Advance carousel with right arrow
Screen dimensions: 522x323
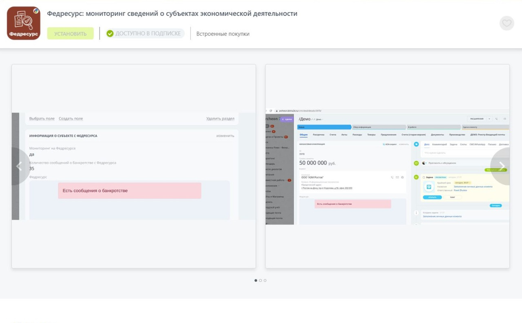tap(502, 166)
